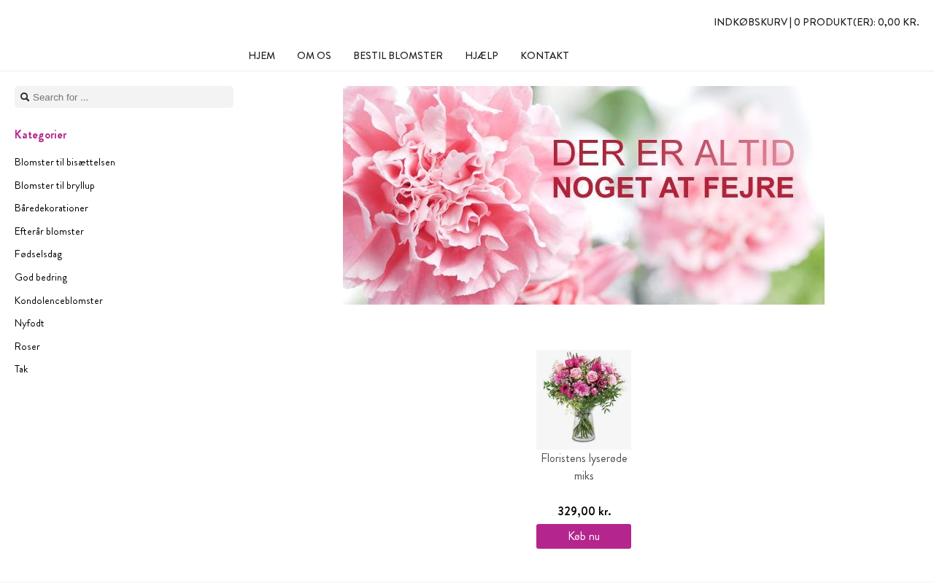Choose the Fødselsdag category

(x=38, y=254)
